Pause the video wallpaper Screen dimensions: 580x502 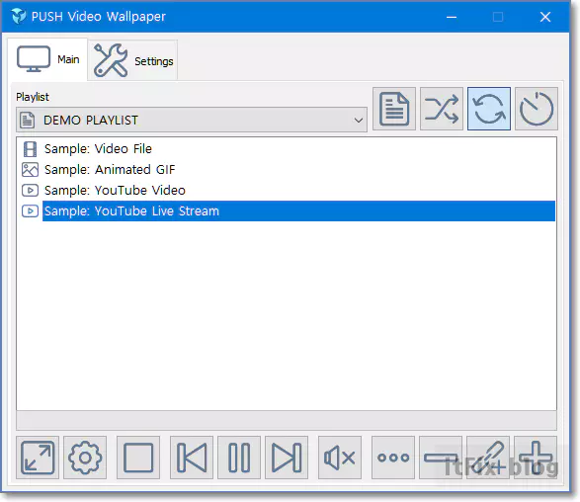[239, 458]
